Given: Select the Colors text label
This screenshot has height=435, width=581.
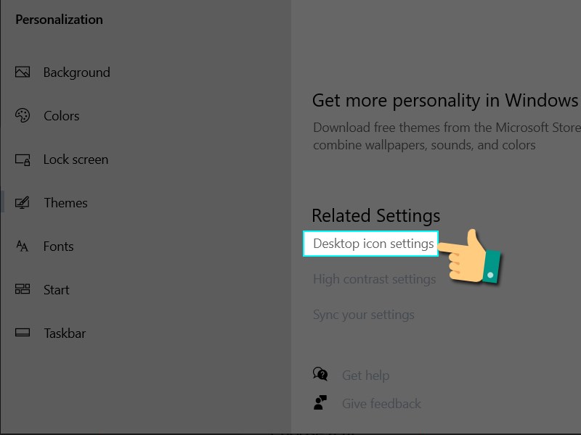Looking at the screenshot, I should coord(61,116).
